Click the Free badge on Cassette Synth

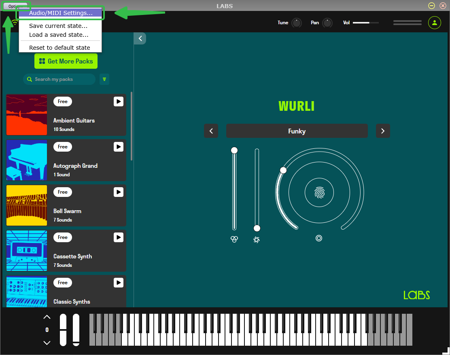coord(63,237)
